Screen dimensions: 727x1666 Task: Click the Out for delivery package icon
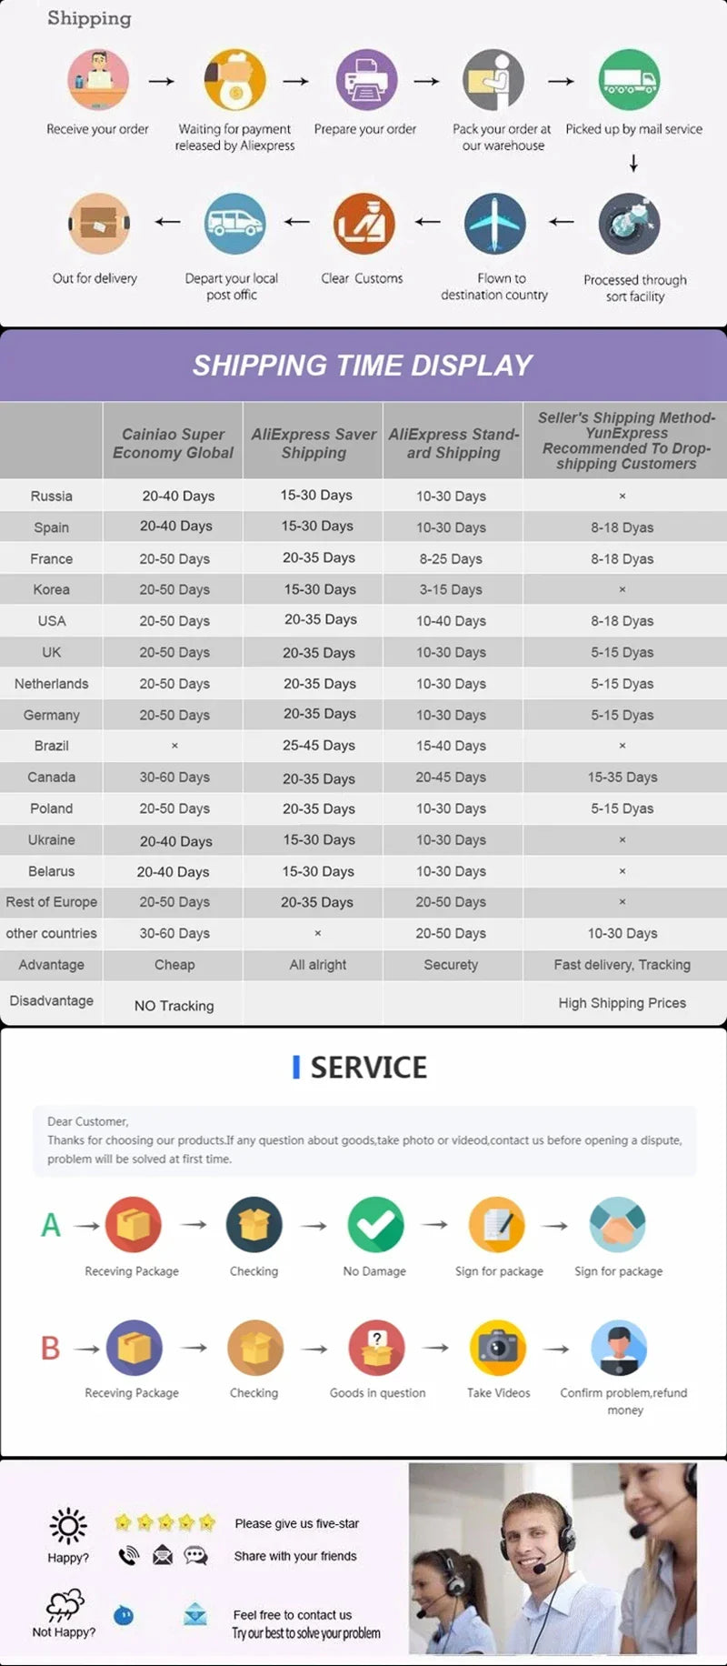[x=98, y=224]
